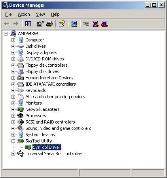This screenshot has height=178, width=167.
Task: Minimize the Device Manager window
Action: click(148, 5)
